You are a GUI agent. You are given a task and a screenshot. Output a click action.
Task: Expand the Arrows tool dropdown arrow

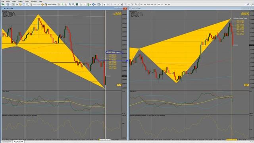138,4
